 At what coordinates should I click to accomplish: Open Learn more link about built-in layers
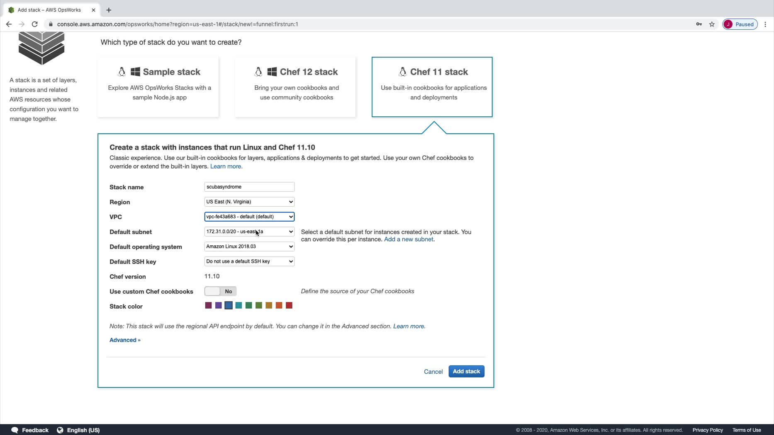click(x=226, y=167)
